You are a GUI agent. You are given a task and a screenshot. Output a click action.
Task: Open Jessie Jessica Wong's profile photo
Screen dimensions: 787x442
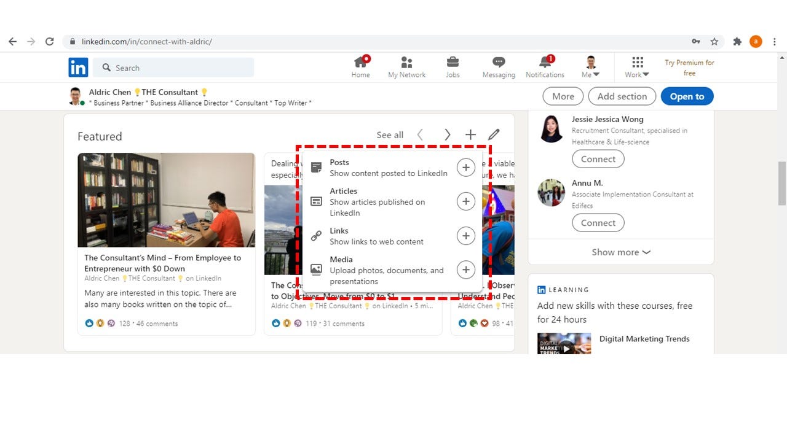[551, 129]
